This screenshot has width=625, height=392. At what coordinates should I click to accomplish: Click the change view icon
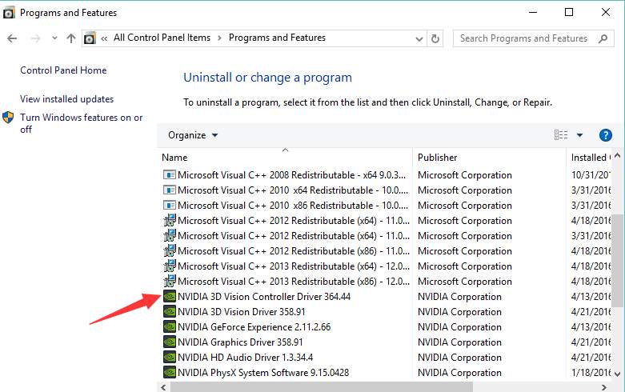pyautogui.click(x=561, y=135)
